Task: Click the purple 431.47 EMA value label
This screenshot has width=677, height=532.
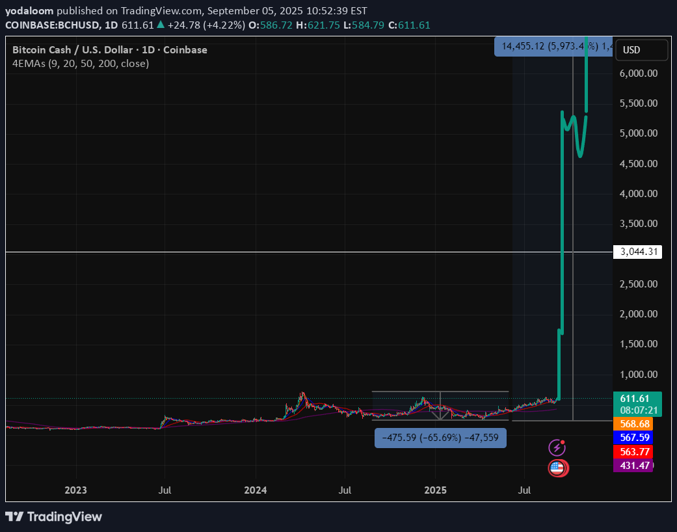Action: [633, 466]
